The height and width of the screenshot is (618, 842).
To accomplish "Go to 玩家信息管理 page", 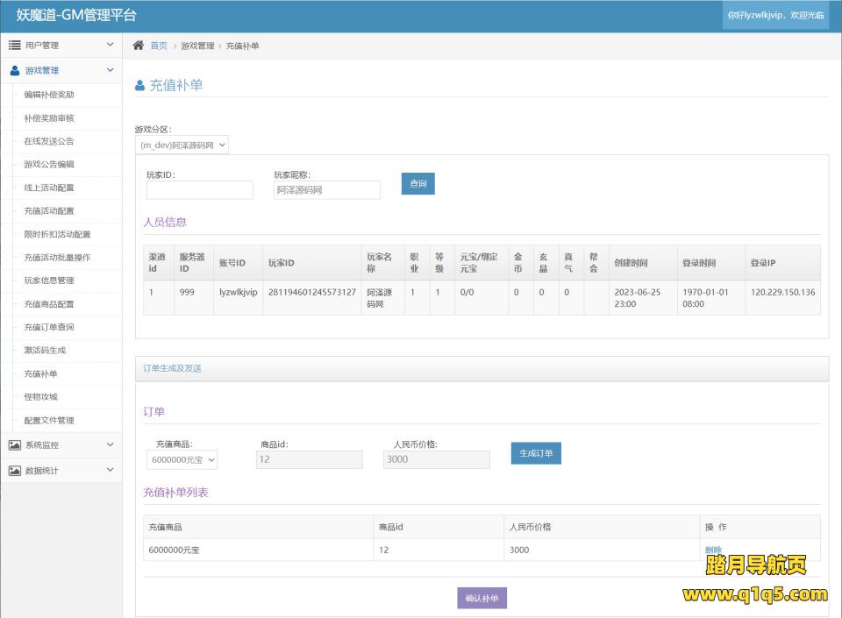I will click(49, 281).
